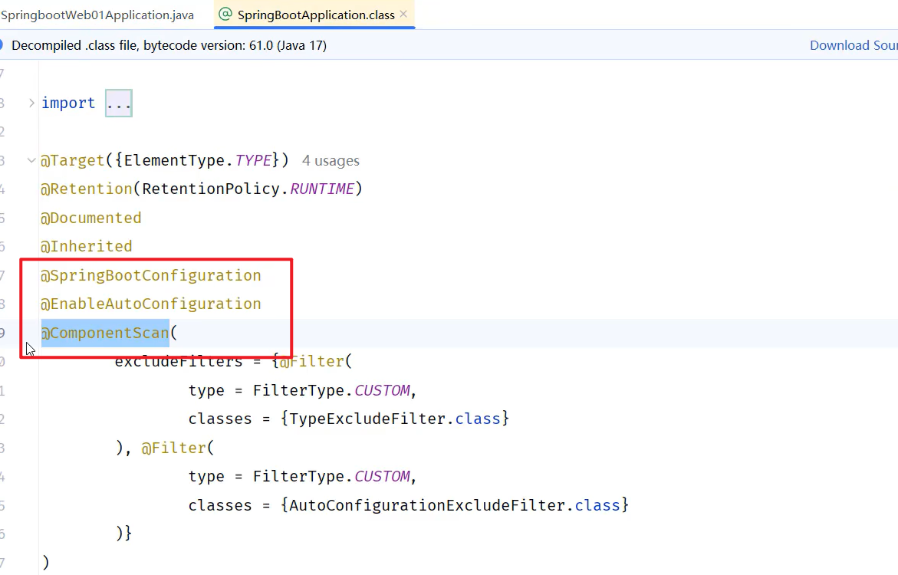Click the highlighted @ComponentScan annotation

105,333
